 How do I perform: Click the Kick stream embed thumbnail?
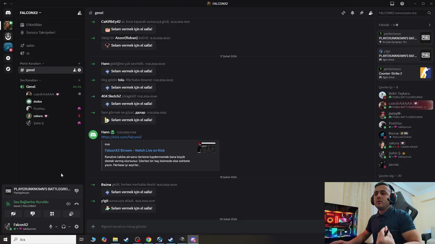pyautogui.click(x=206, y=148)
